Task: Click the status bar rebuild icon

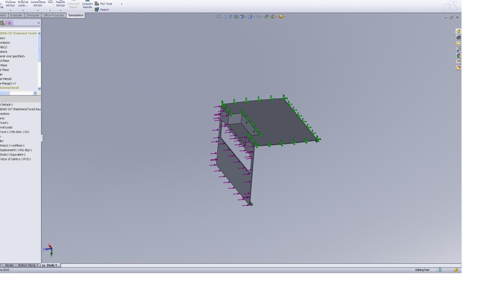Action: click(440, 270)
